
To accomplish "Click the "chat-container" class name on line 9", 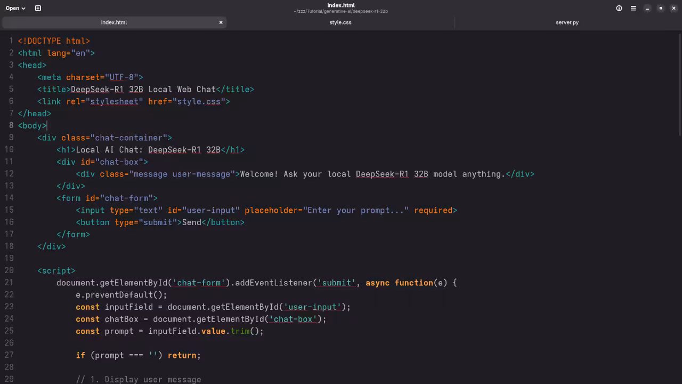I will click(x=128, y=138).
